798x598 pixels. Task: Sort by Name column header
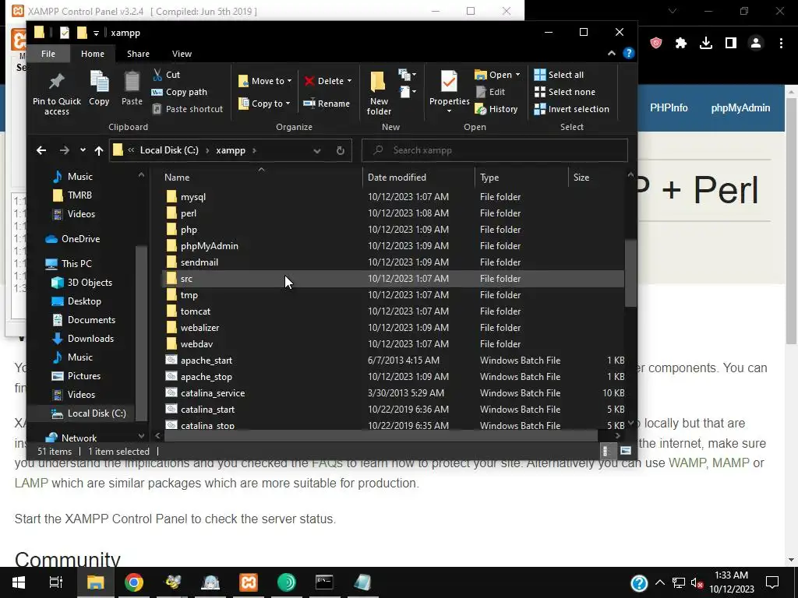tap(262, 177)
